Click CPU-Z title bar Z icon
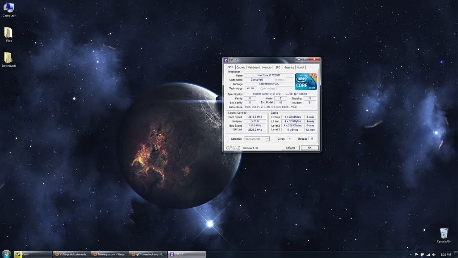Image resolution: width=458 pixels, height=258 pixels. point(225,60)
